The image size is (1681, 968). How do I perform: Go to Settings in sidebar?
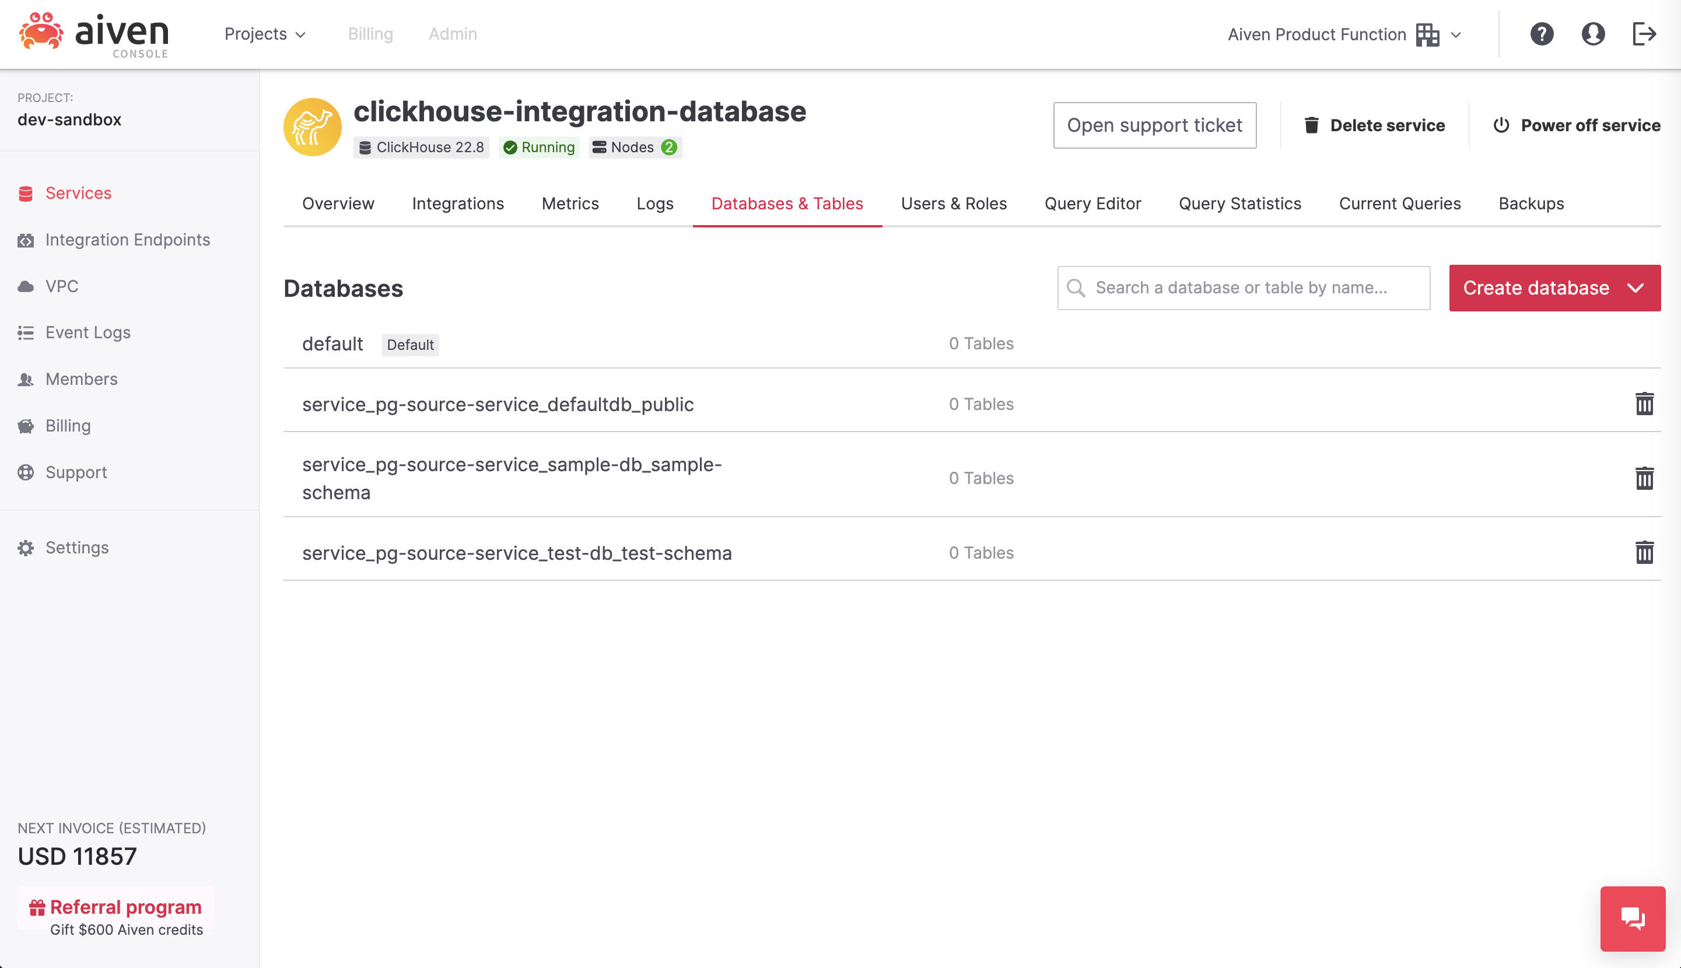tap(76, 548)
